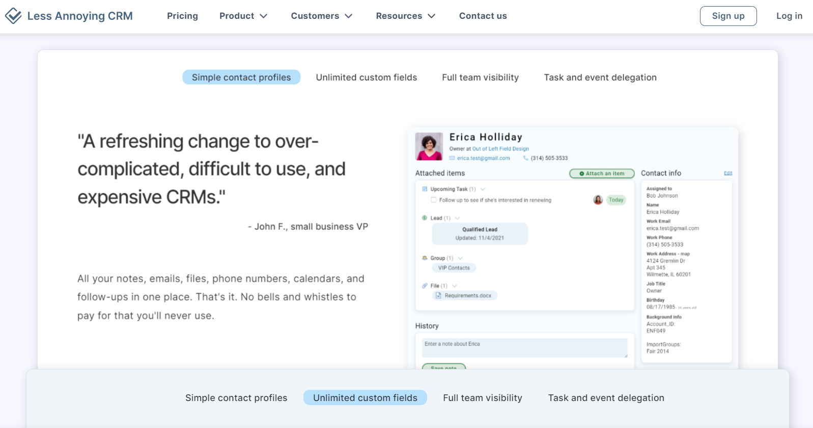Click the document icon on Requirements.docx
The image size is (813, 428).
(438, 295)
